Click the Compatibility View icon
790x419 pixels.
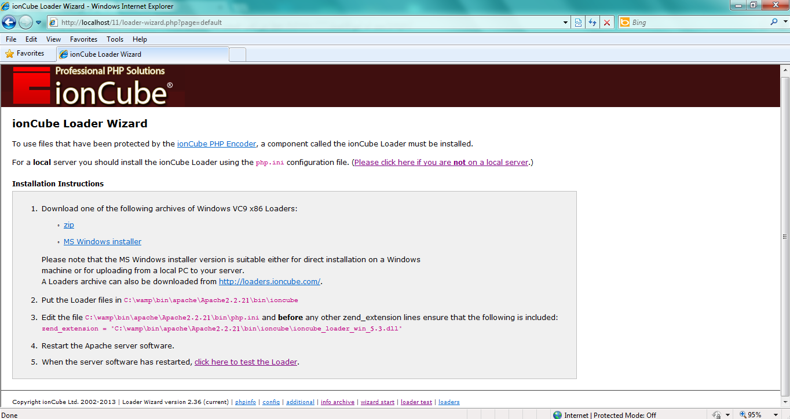(x=578, y=23)
